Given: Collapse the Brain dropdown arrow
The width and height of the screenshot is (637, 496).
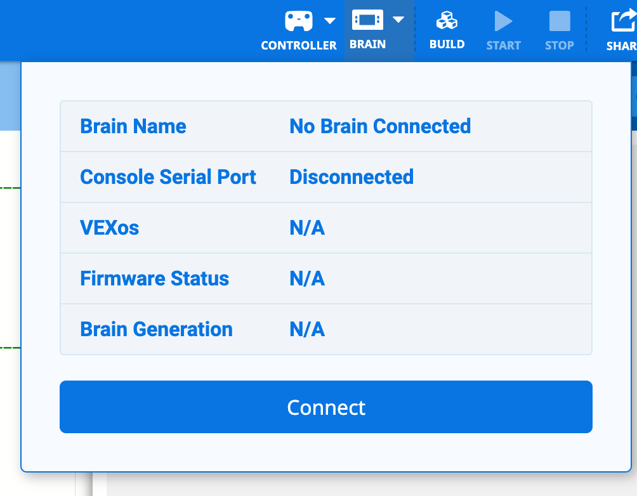Looking at the screenshot, I should click(x=398, y=20).
